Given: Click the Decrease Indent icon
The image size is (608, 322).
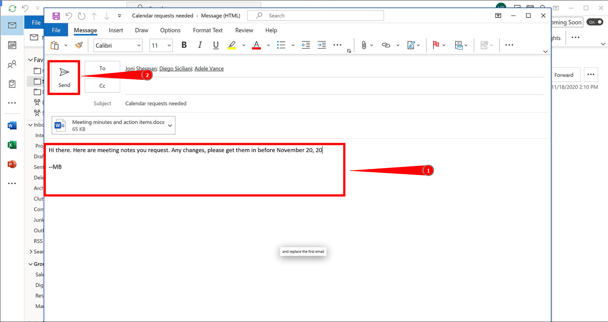Looking at the screenshot, I should tap(306, 45).
